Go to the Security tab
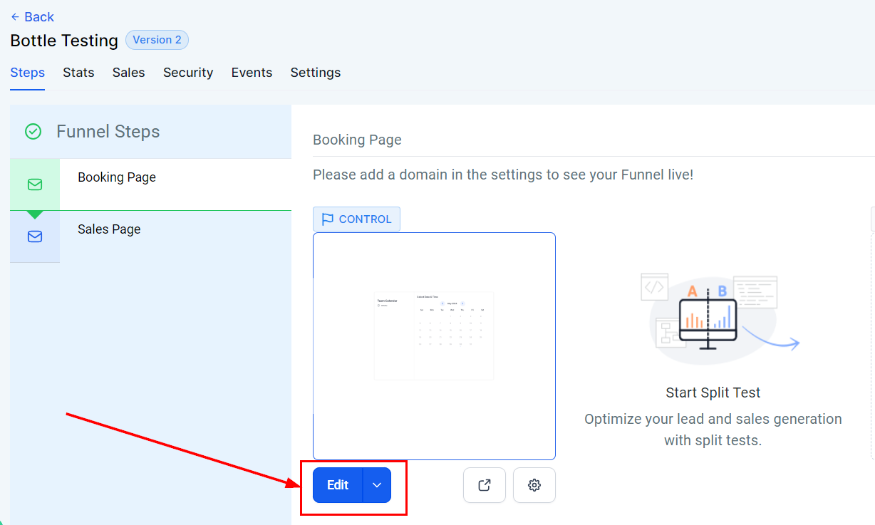This screenshot has width=875, height=525. coord(188,73)
